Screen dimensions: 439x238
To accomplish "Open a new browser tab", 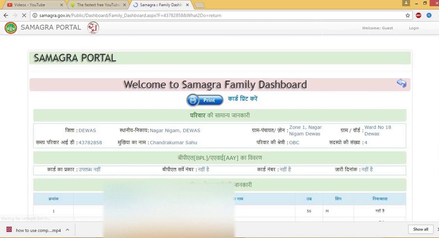I will (x=199, y=5).
